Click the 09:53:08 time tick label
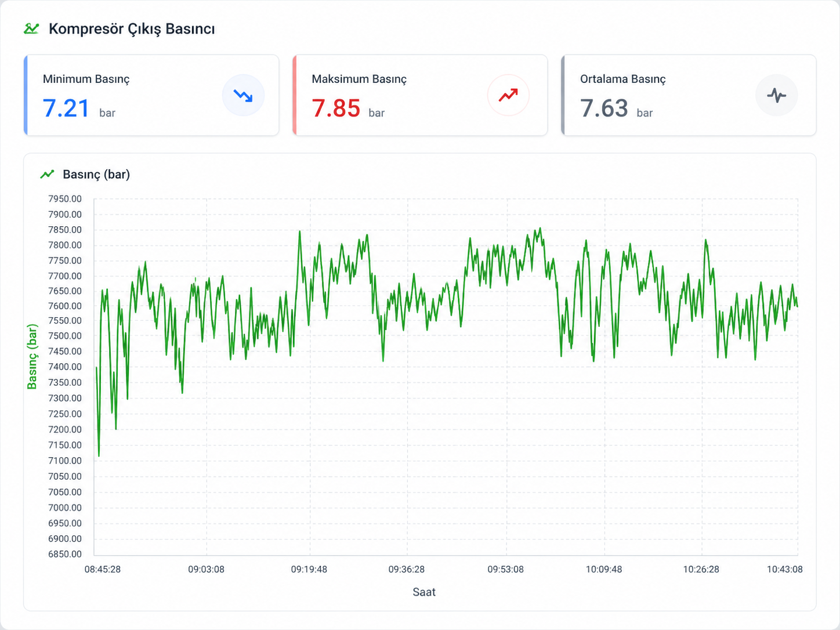 (505, 569)
